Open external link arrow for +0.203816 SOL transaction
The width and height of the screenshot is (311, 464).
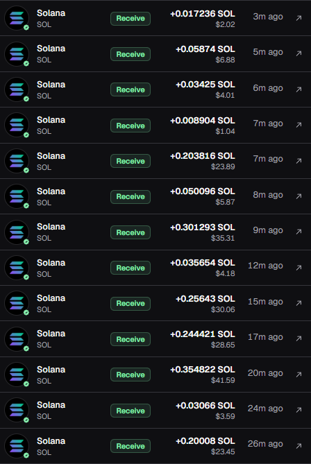coord(299,161)
